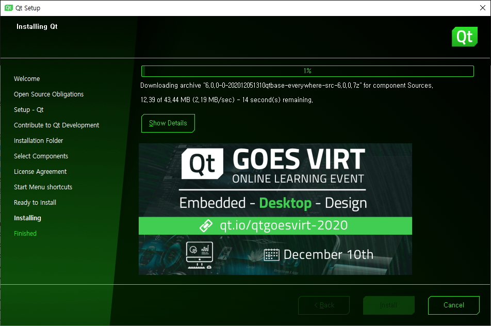Click the Desktop word in the banner
Viewport: 491px width, 326px height.
[x=285, y=203]
